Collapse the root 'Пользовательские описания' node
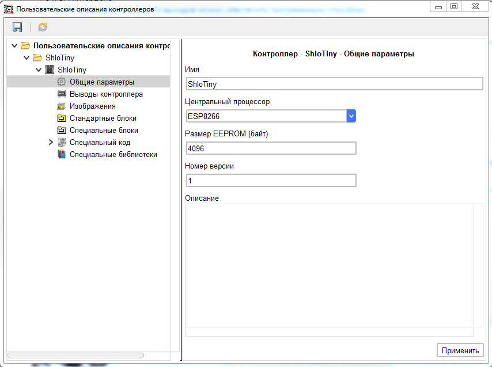492x367 pixels. [x=14, y=46]
